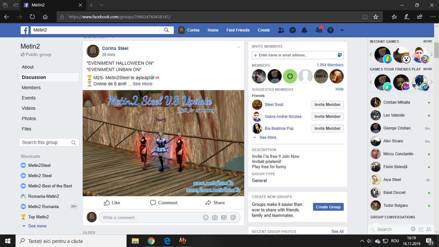Show next games your friends play
This screenshot has width=439, height=247.
[432, 82]
